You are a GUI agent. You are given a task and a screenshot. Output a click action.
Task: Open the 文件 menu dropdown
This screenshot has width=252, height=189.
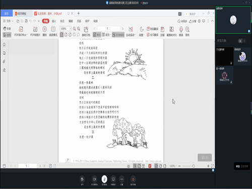[x=8, y=21]
